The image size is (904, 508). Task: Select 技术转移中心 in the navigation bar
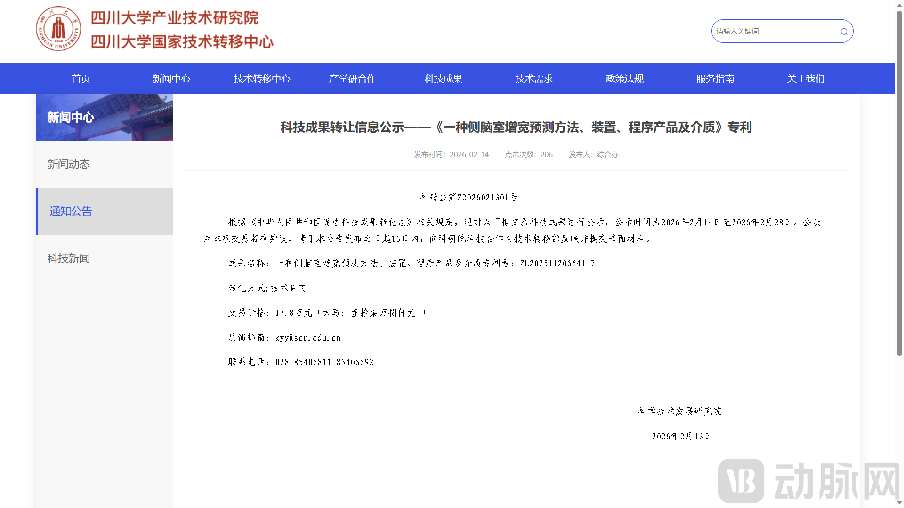[262, 79]
